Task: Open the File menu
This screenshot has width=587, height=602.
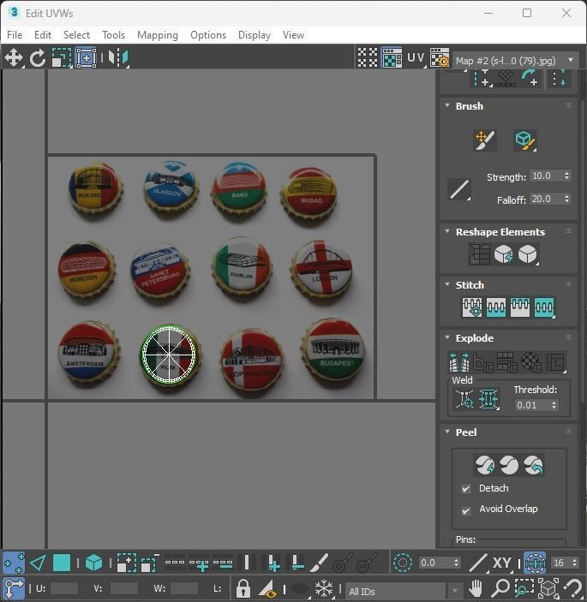Action: point(15,35)
